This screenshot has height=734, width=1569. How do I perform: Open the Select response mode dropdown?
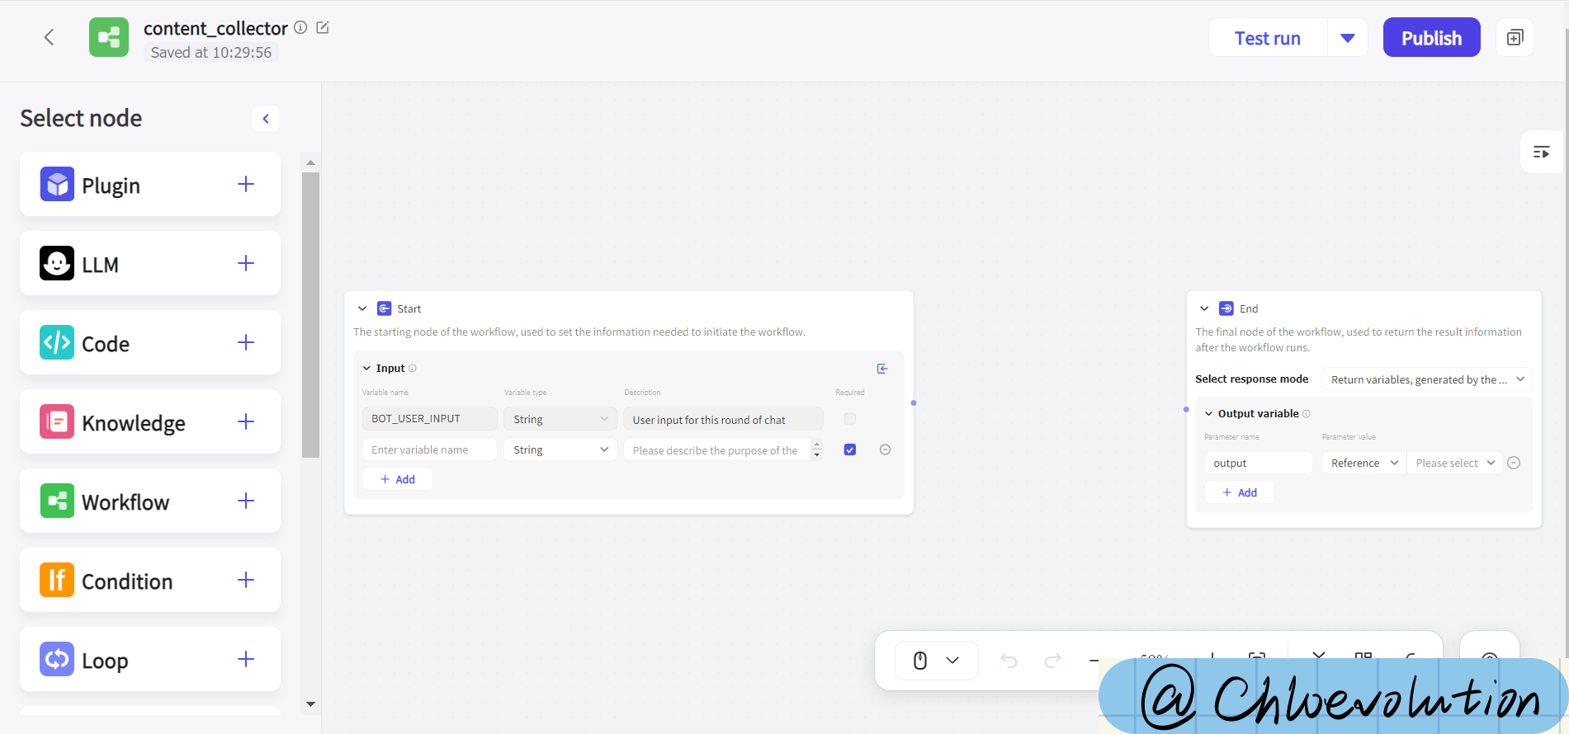coord(1427,379)
